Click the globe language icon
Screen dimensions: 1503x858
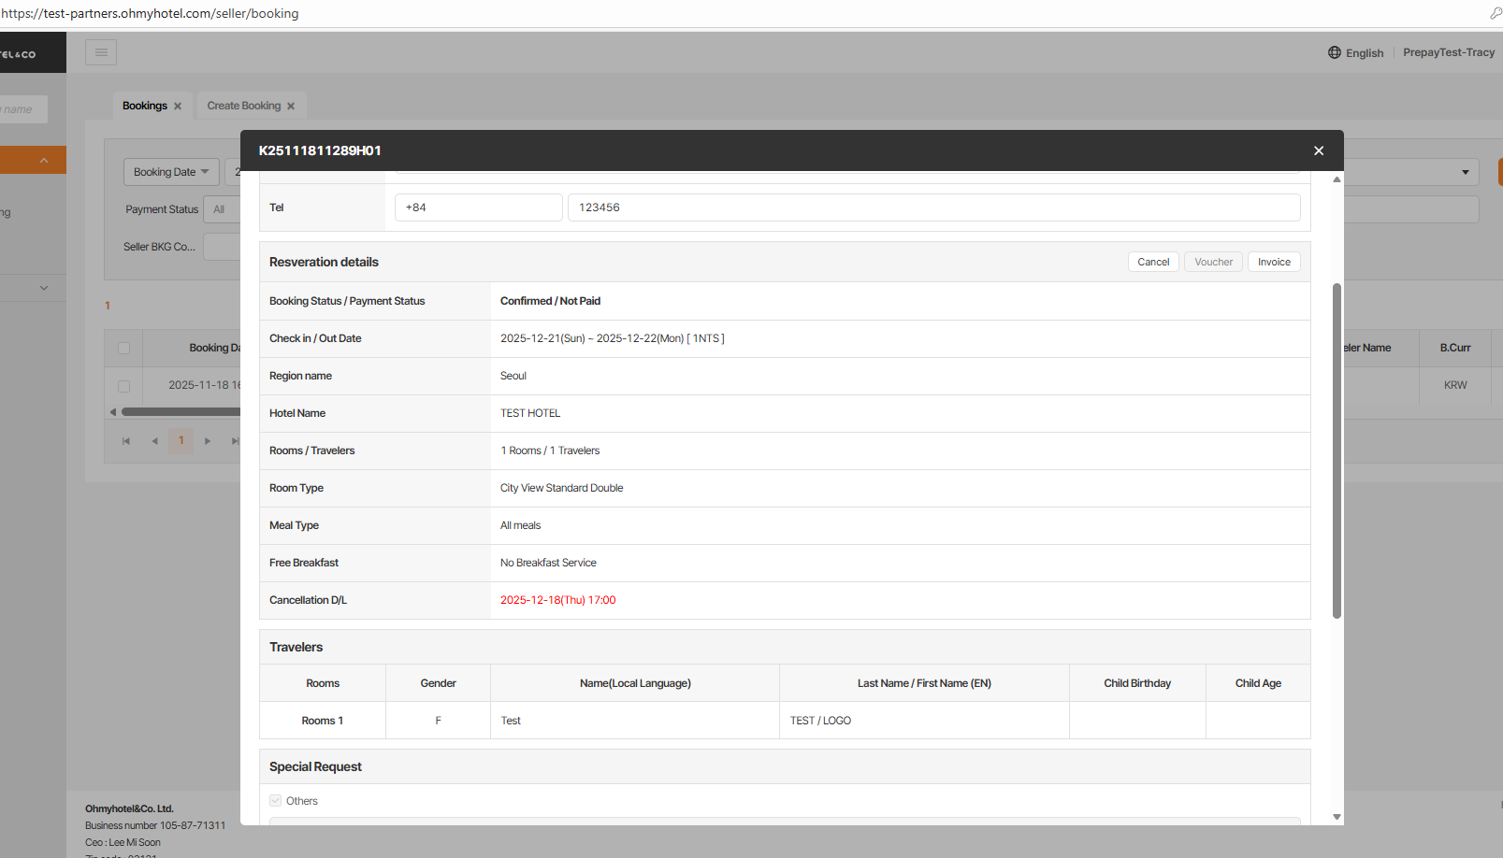pyautogui.click(x=1335, y=52)
